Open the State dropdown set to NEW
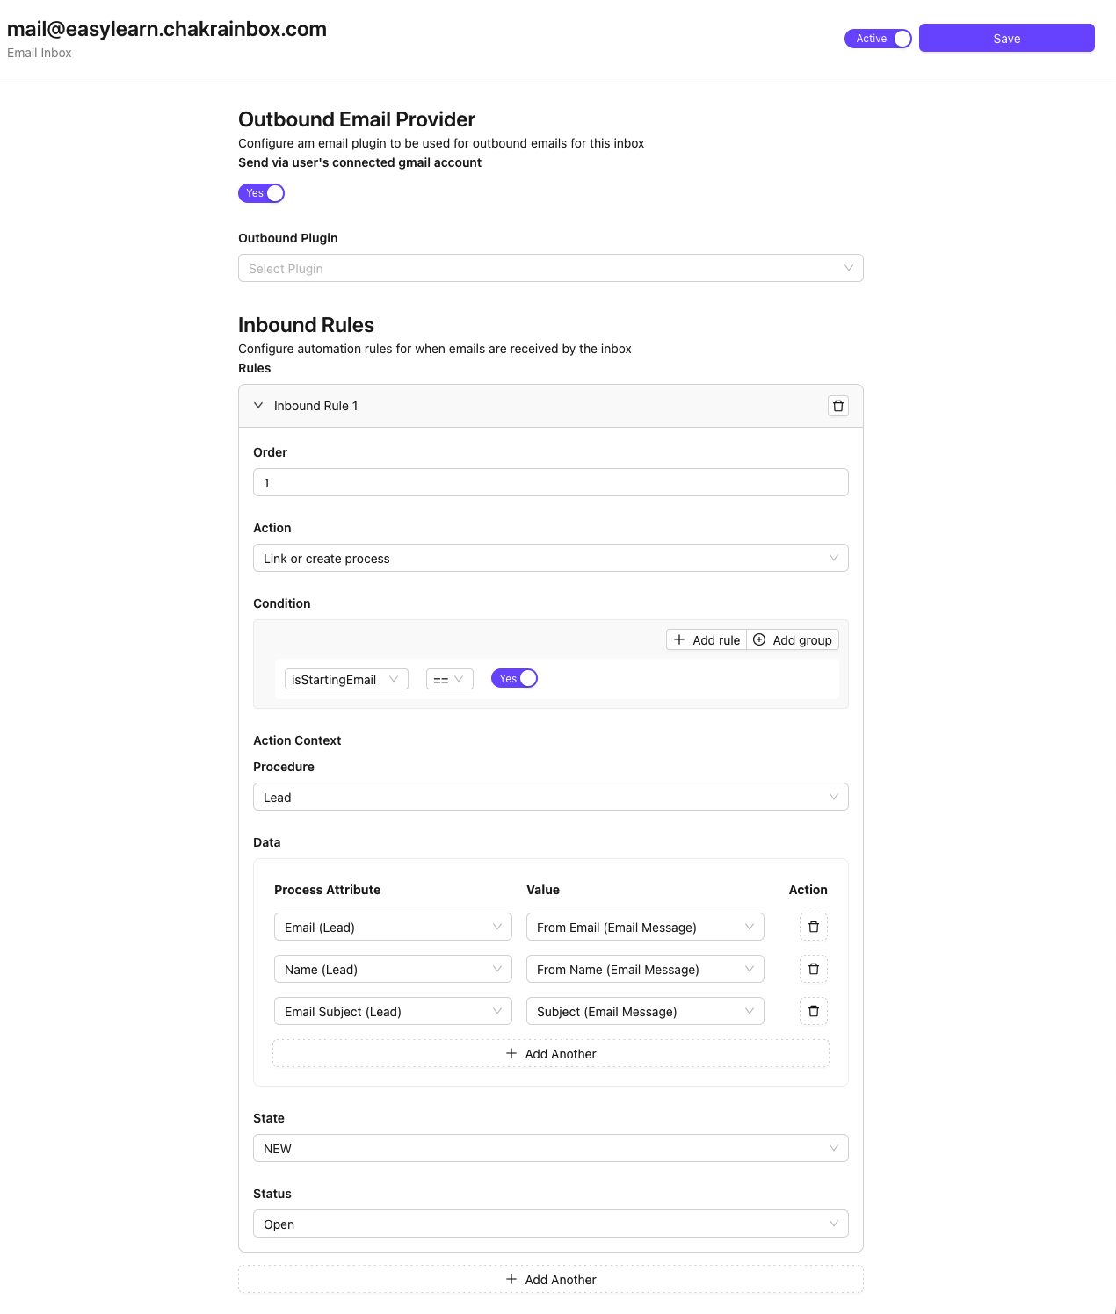 pyautogui.click(x=550, y=1149)
